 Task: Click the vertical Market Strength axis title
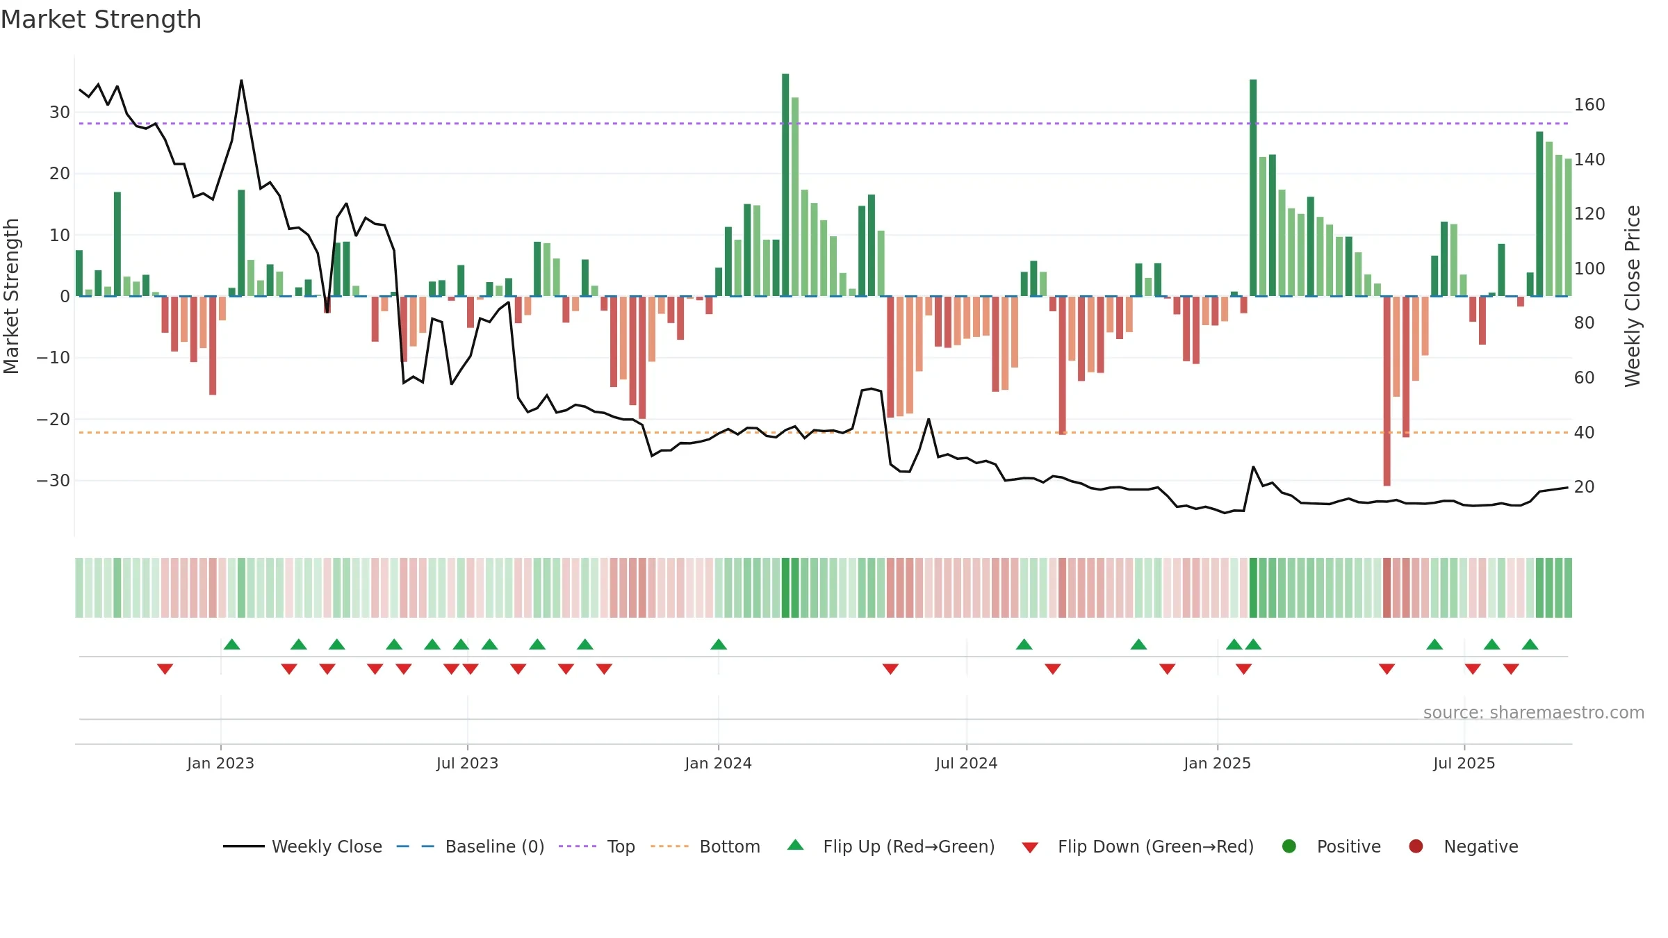[11, 296]
